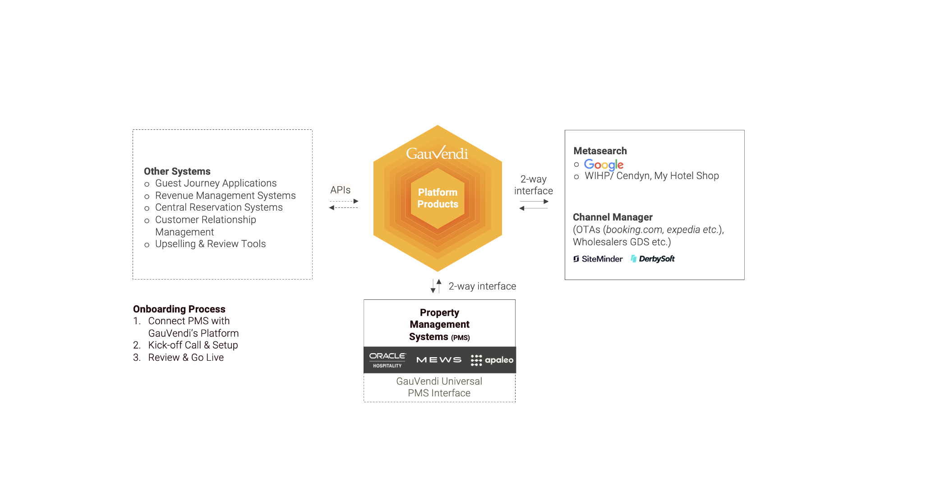Click the arrows beside the Metasearch box
This screenshot has height=496, width=940.
click(534, 205)
